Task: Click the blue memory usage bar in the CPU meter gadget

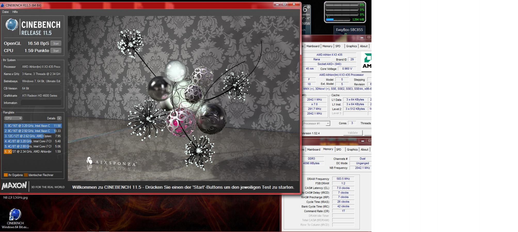Action: [x=338, y=19]
